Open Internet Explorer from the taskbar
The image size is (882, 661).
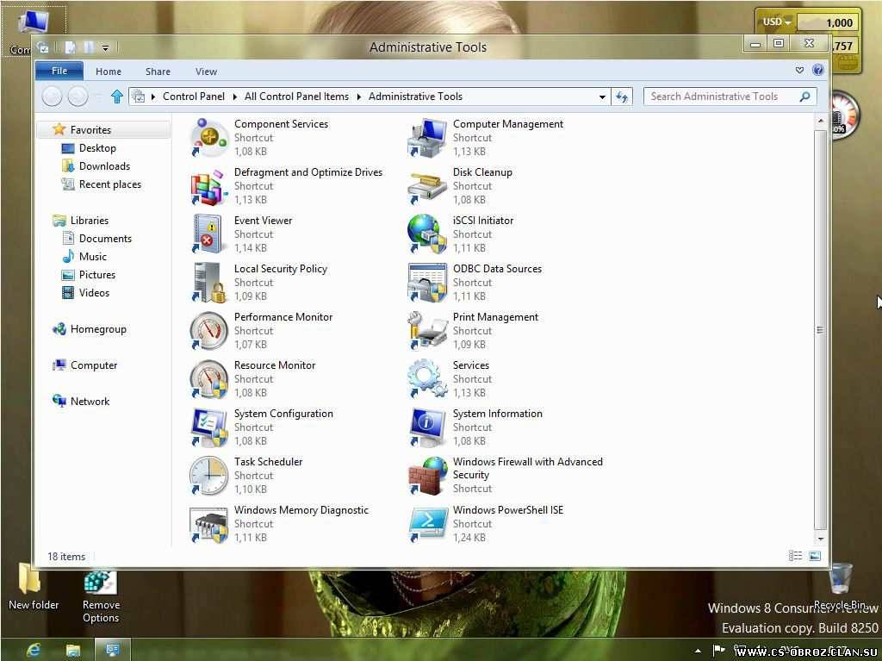click(34, 649)
